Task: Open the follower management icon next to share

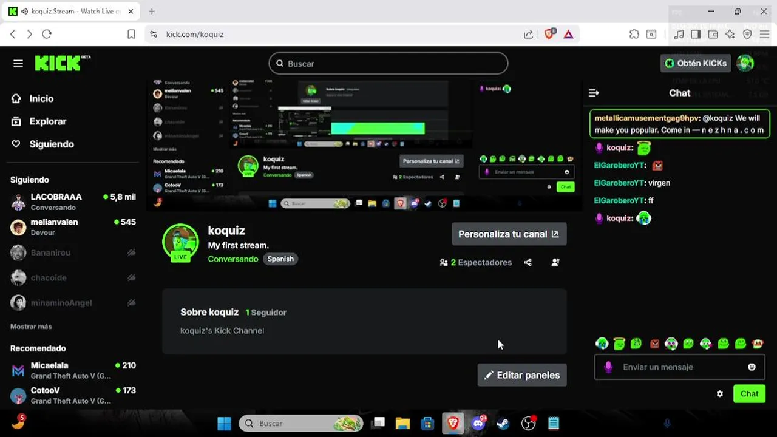Action: tap(555, 262)
